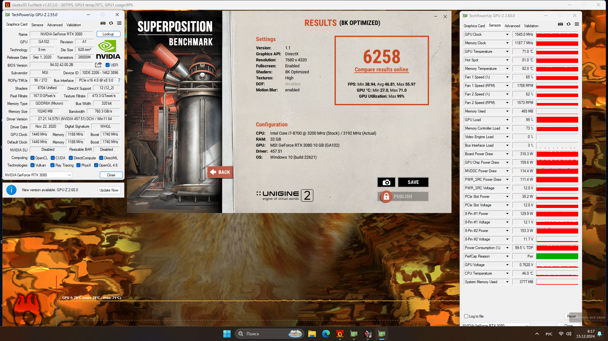Image resolution: width=608 pixels, height=341 pixels.
Task: Click Close button in GPU-Z 2.55.0
Action: click(x=111, y=175)
